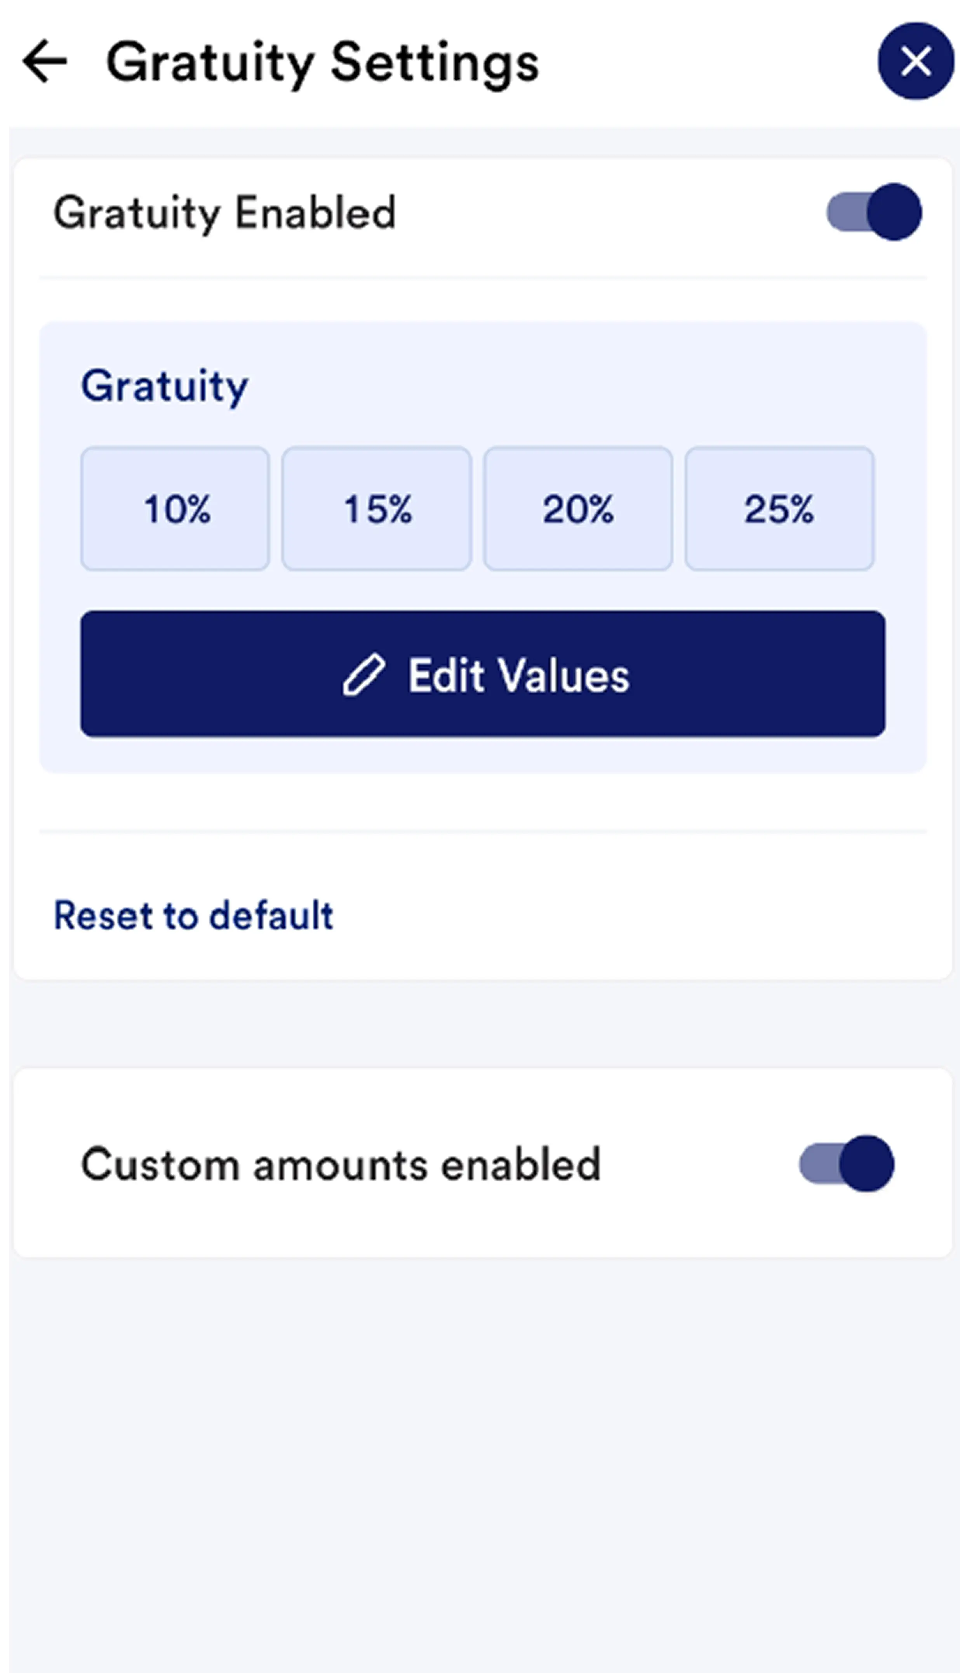Select the 10% gratuity preset
The height and width of the screenshot is (1673, 960).
[x=176, y=508]
